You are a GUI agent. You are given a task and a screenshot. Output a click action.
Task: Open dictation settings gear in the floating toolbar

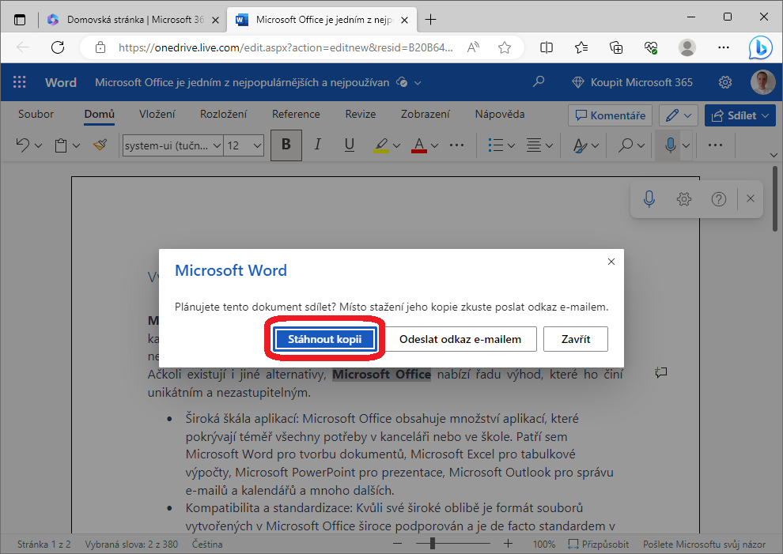click(683, 199)
